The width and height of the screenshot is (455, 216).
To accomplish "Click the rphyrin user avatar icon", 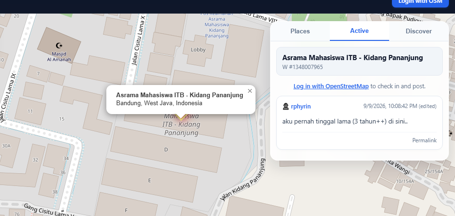I will pyautogui.click(x=286, y=106).
